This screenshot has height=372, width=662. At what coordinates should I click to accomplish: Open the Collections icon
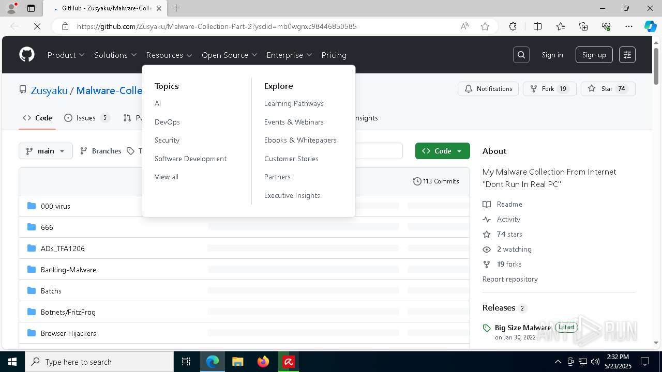[x=583, y=26]
